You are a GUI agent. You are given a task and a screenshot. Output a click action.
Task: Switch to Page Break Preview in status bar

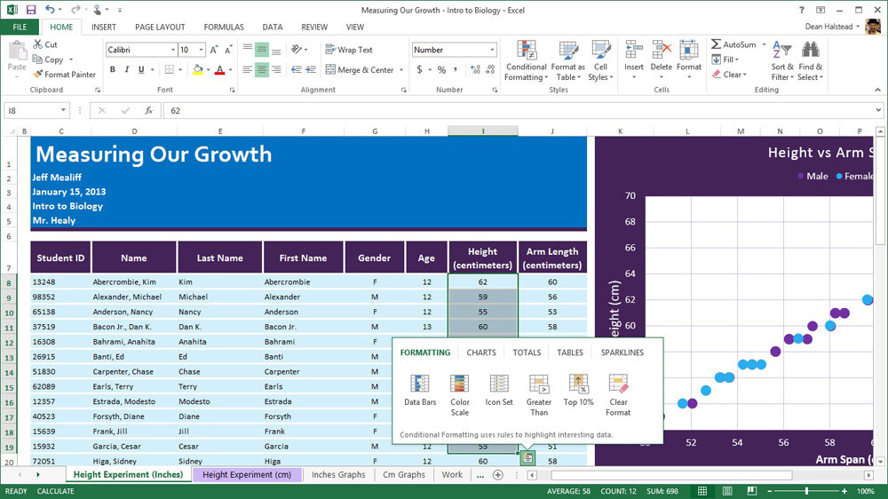coord(751,491)
